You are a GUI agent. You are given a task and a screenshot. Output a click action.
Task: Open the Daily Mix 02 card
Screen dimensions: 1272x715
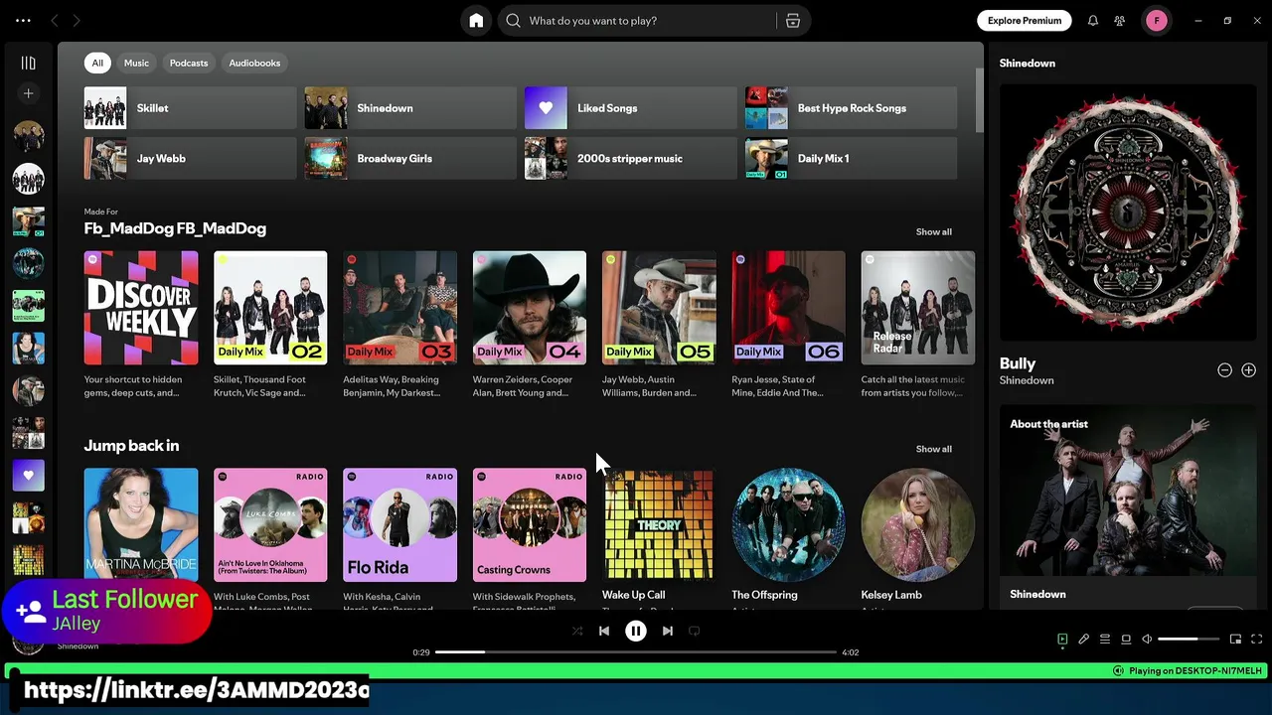click(270, 324)
